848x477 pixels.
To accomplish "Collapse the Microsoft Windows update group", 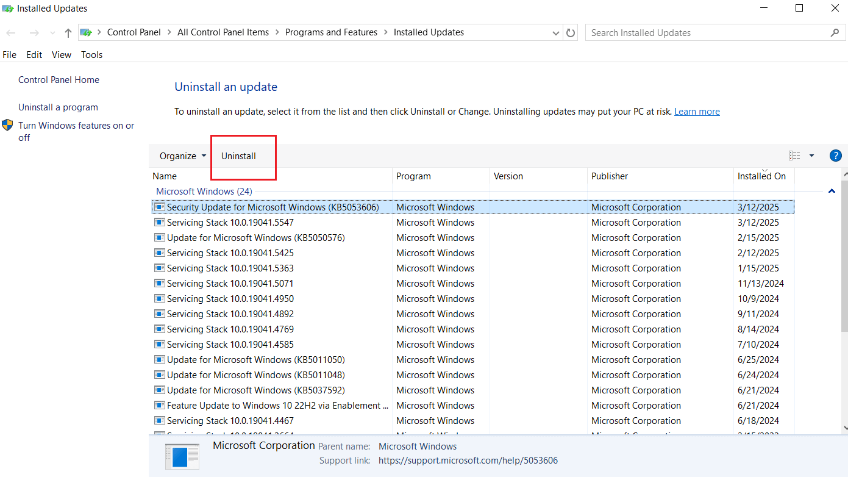I will [x=832, y=191].
